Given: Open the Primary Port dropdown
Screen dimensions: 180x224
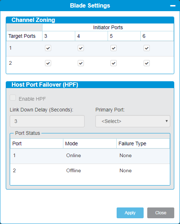Looking at the screenshot, I should tap(133, 121).
